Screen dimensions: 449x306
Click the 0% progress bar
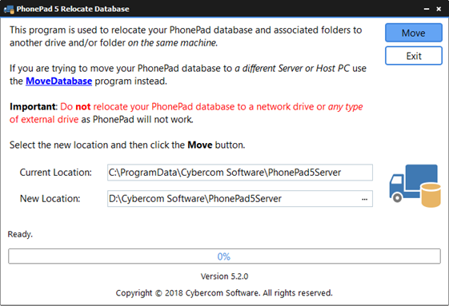tap(224, 256)
